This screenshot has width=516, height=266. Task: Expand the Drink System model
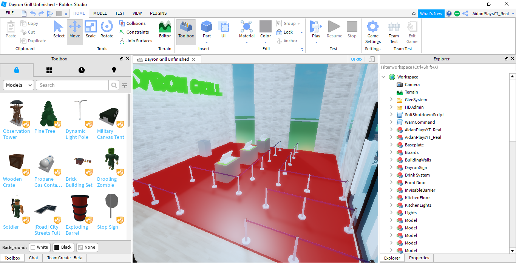click(x=391, y=175)
